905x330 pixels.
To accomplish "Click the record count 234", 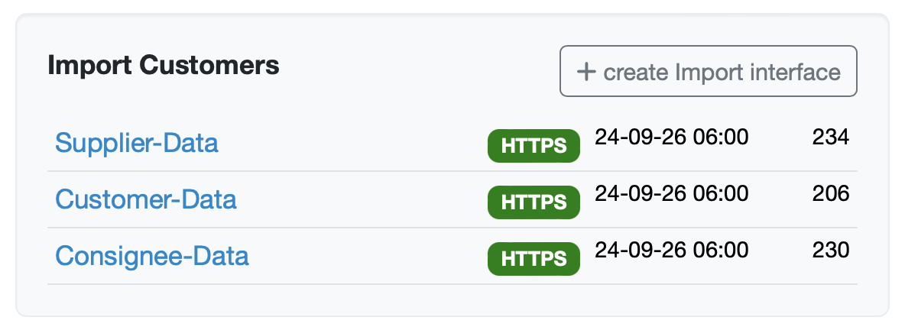I will pyautogui.click(x=830, y=137).
